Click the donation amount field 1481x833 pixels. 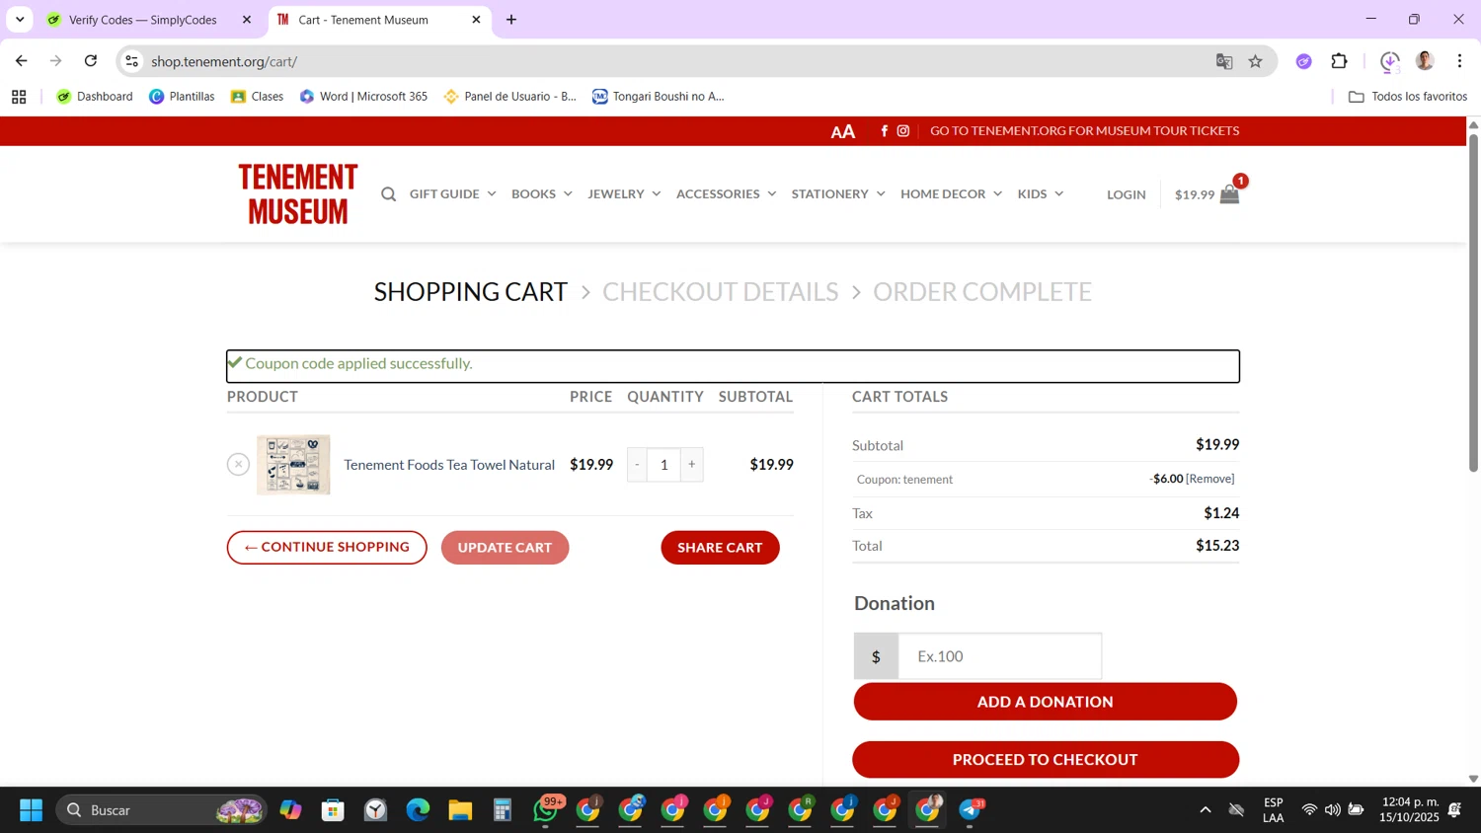click(x=999, y=656)
